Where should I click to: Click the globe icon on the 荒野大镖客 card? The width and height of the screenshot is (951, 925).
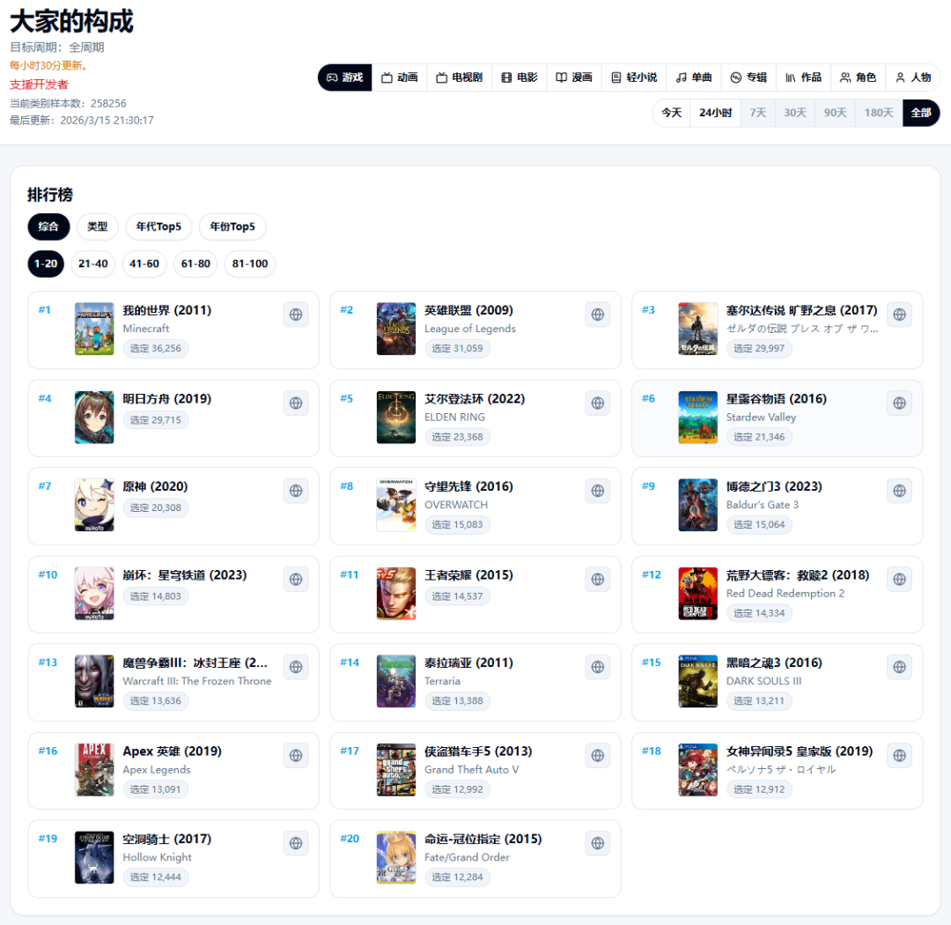point(899,579)
